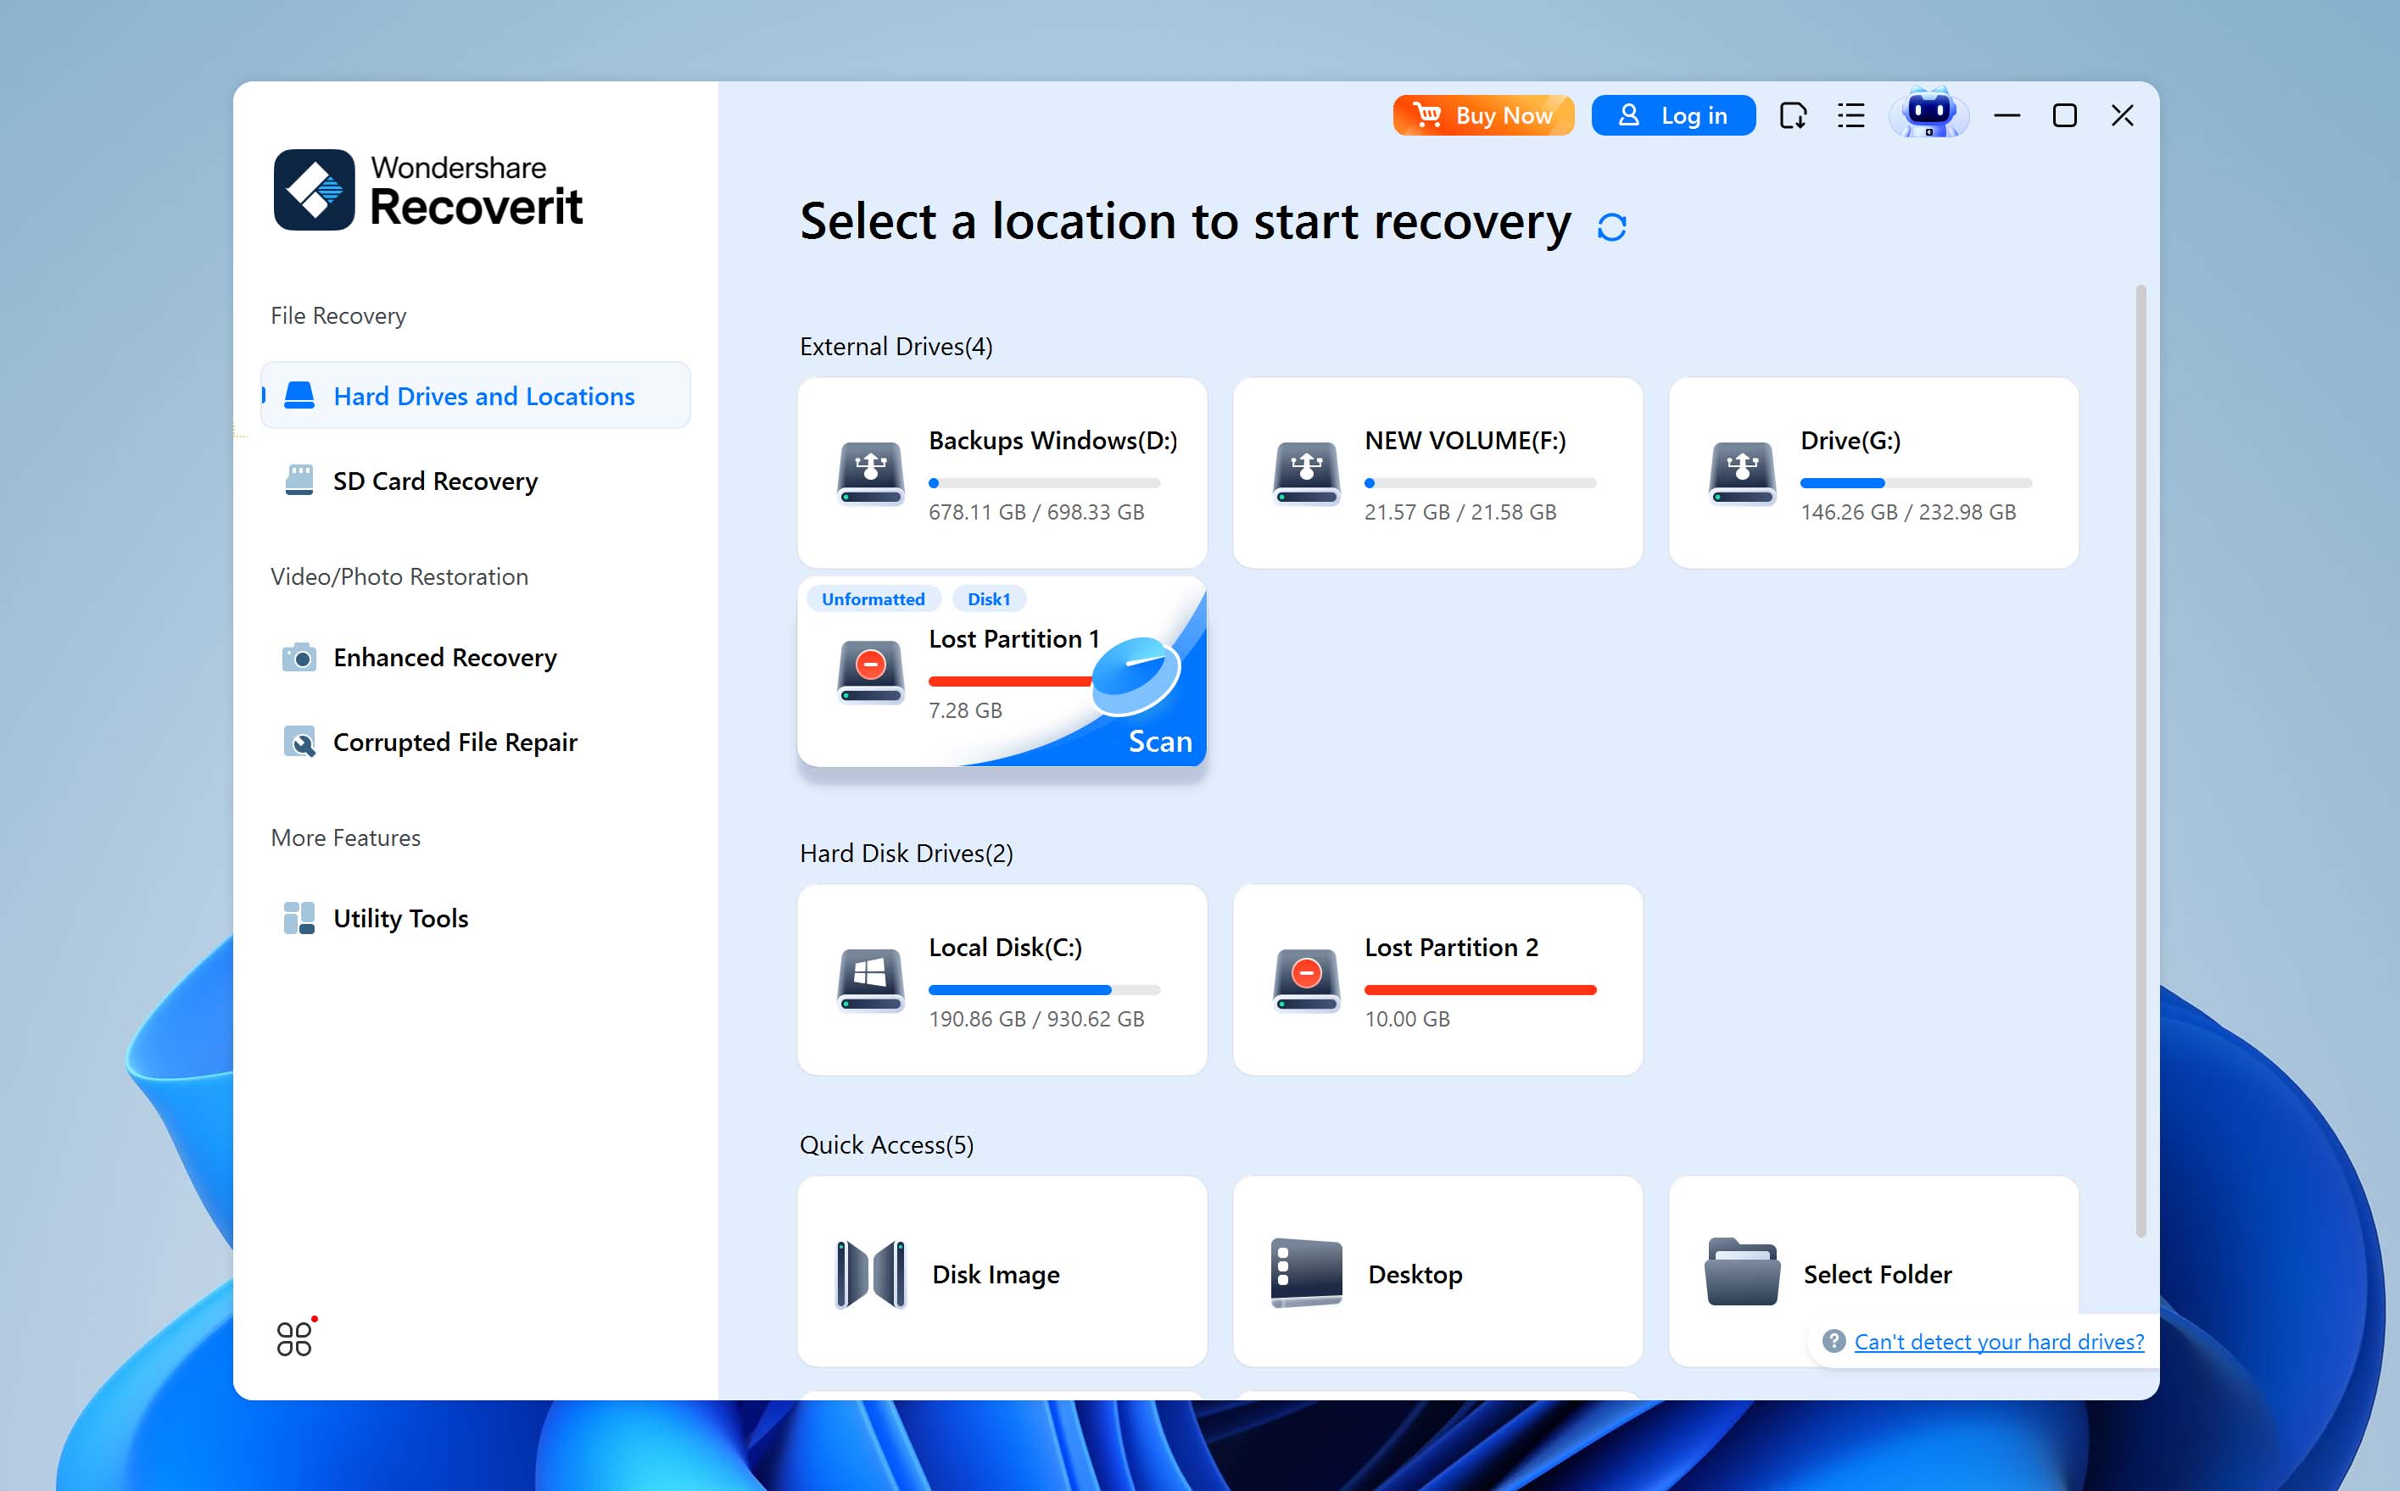
Task: Click the Buy Now button
Action: 1482,115
